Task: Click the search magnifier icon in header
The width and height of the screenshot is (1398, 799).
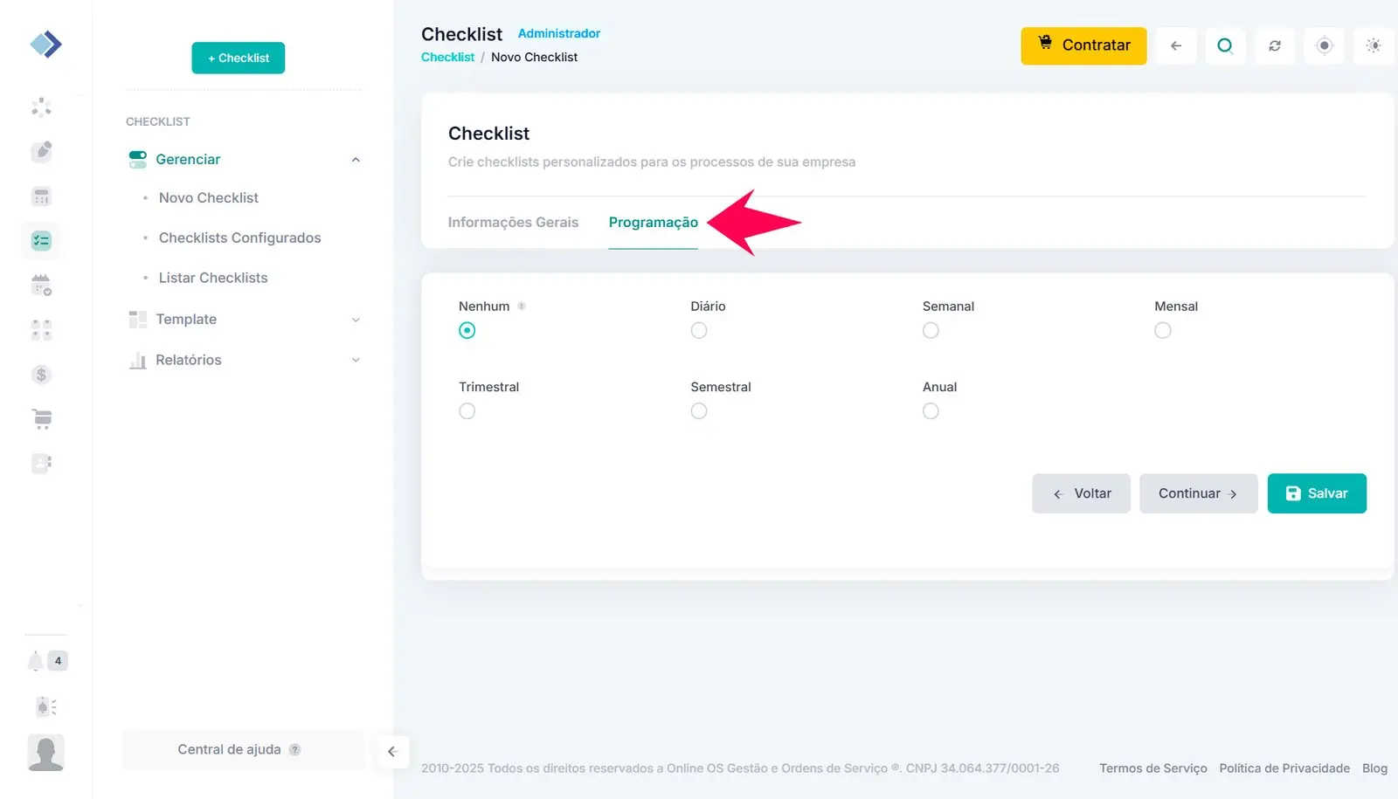Action: point(1225,45)
